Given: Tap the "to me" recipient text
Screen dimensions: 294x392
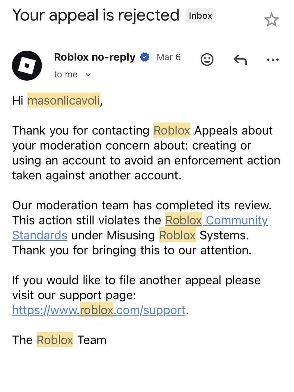Looking at the screenshot, I should coord(66,74).
